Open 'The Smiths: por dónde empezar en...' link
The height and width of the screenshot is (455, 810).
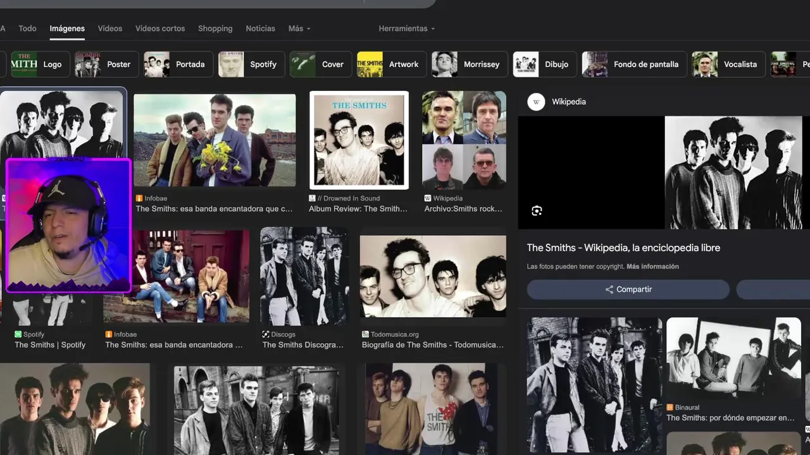(x=730, y=418)
